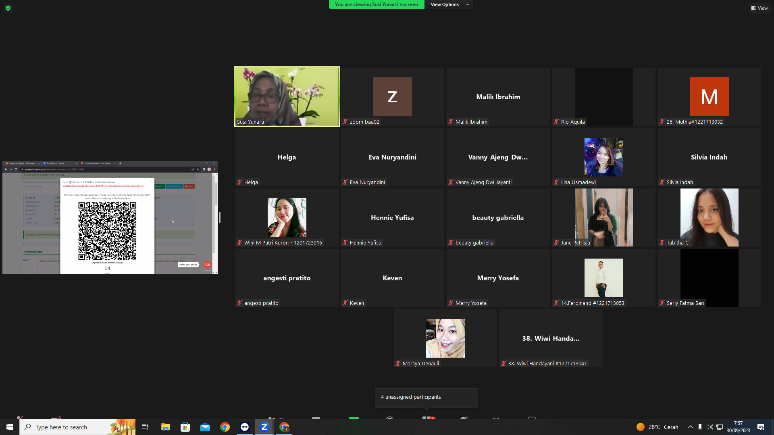The height and width of the screenshot is (435, 774).
Task: Switch to the Post Peserta - Zoom browser tab
Action: [x=59, y=164]
